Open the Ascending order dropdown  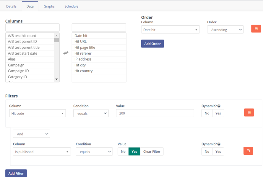(225, 30)
